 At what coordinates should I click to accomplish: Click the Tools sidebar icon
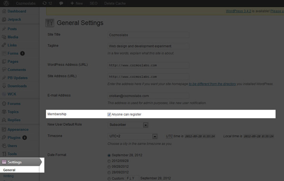(4, 154)
